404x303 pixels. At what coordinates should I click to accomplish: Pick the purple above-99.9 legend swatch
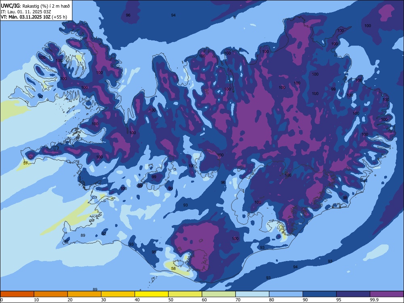(x=387, y=294)
